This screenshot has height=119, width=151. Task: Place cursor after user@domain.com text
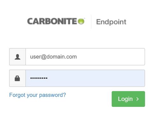pos(77,57)
